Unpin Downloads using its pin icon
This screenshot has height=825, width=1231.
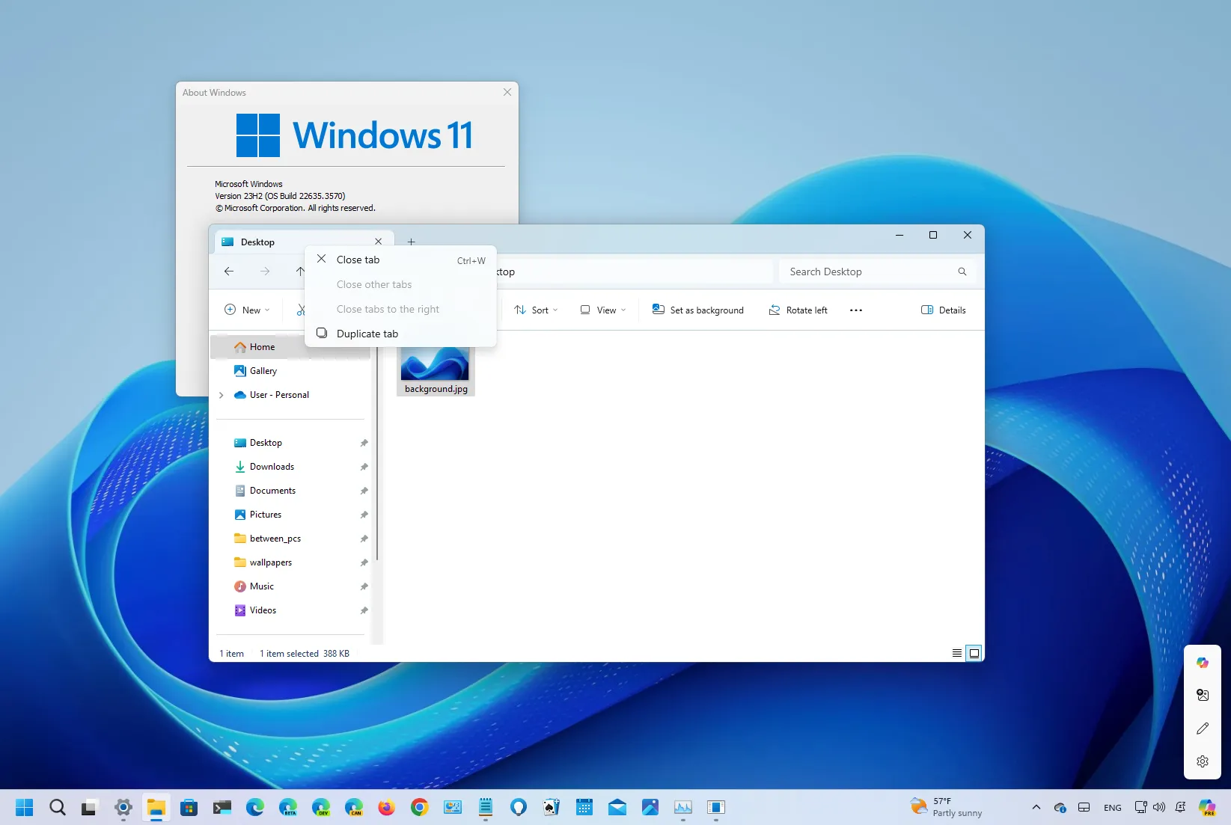(x=364, y=467)
